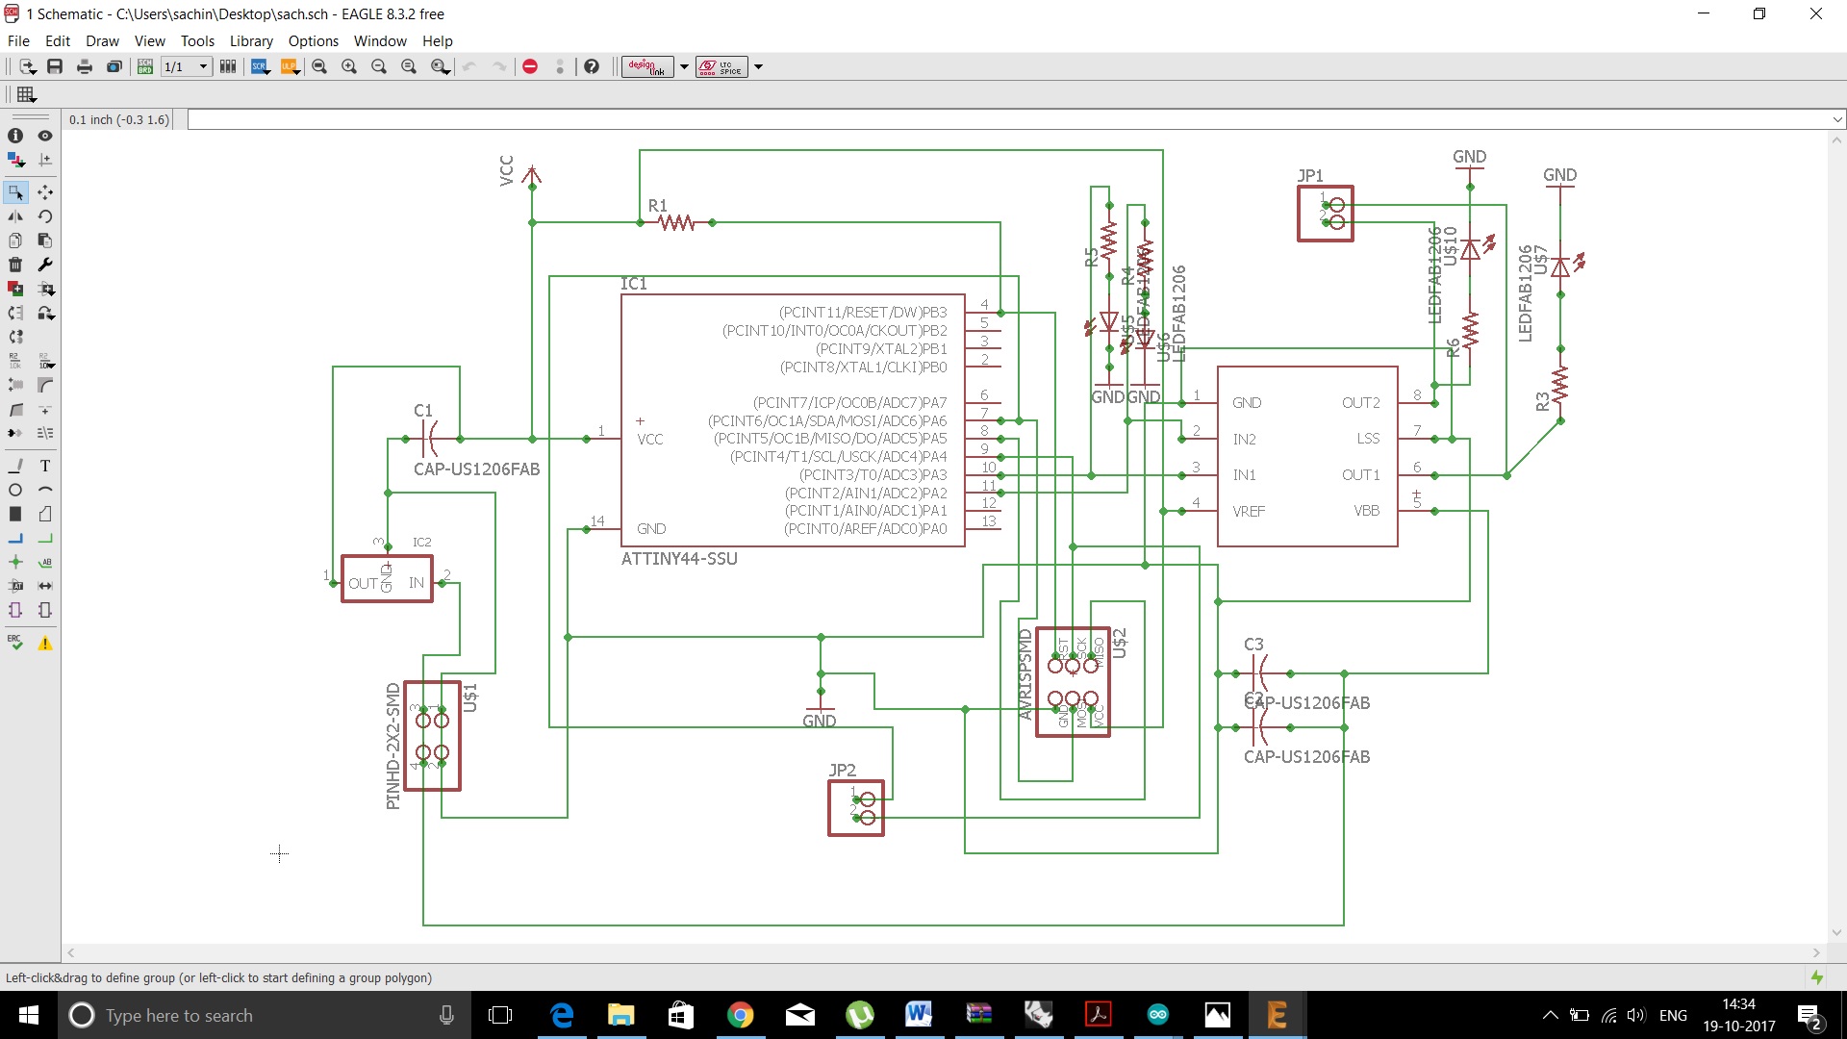This screenshot has width=1847, height=1039.
Task: Click the Zoom out icon
Action: click(x=379, y=66)
